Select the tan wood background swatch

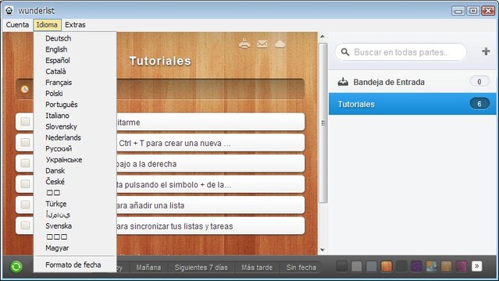[x=446, y=266]
